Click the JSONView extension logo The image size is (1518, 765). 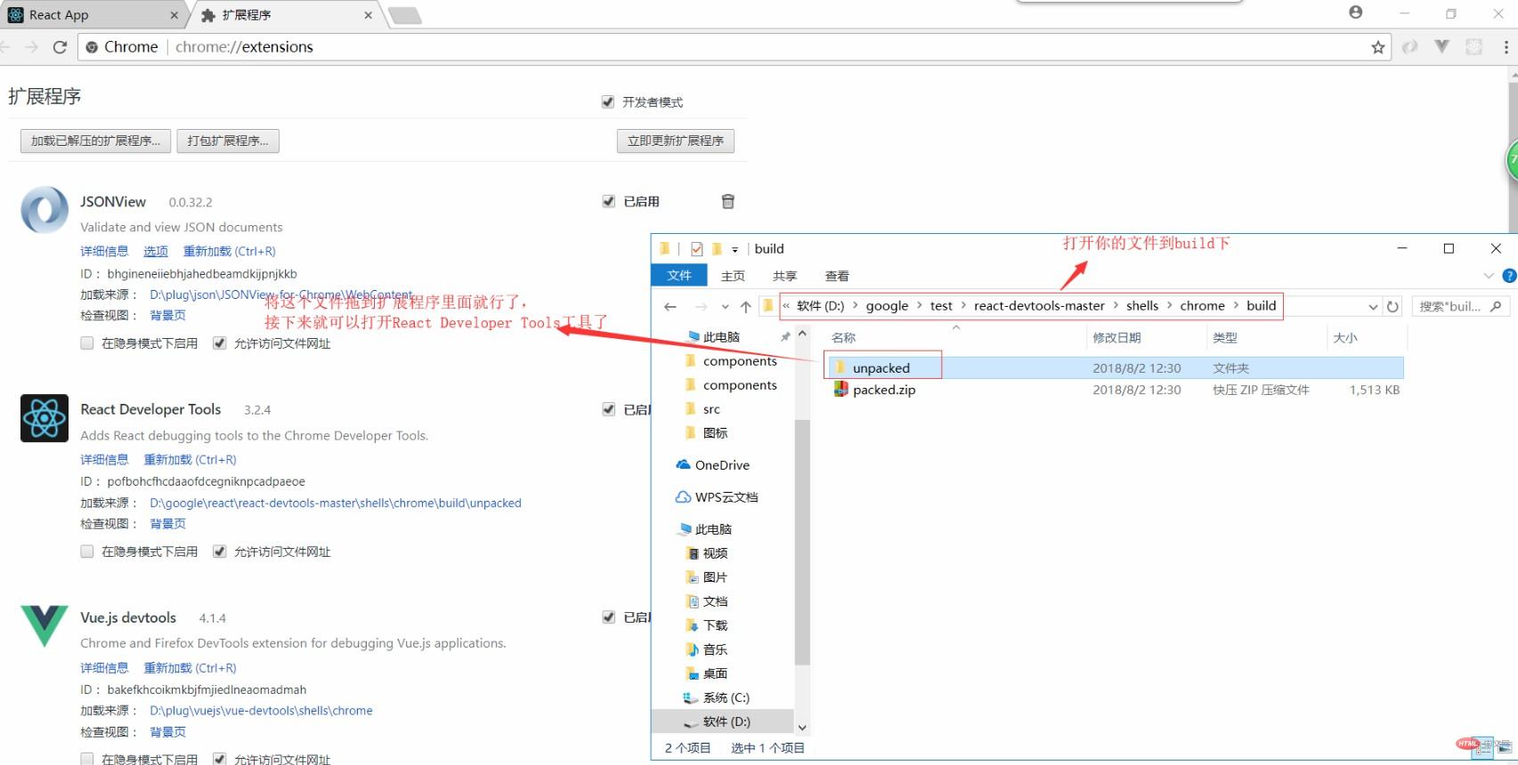(x=45, y=210)
